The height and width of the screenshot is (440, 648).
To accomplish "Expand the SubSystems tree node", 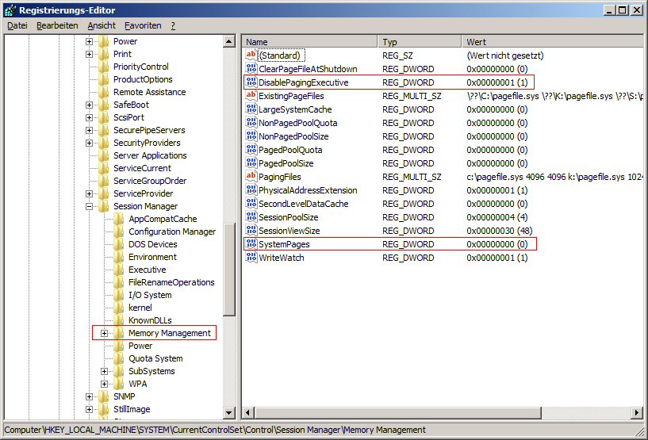I will coord(104,371).
